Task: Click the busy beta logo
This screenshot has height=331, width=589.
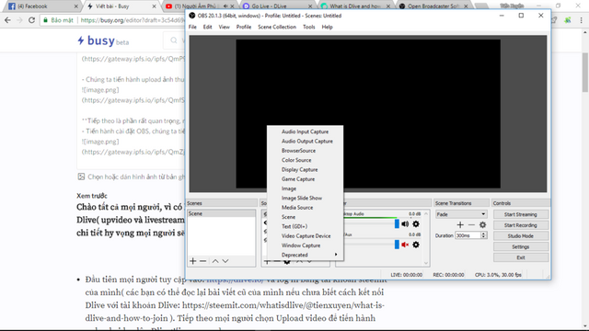Action: click(103, 40)
